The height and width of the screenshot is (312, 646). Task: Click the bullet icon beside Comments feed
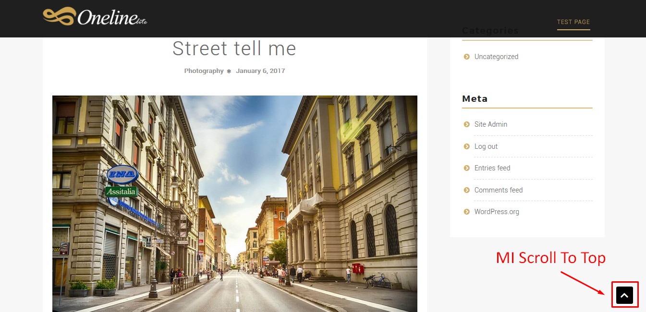(466, 190)
